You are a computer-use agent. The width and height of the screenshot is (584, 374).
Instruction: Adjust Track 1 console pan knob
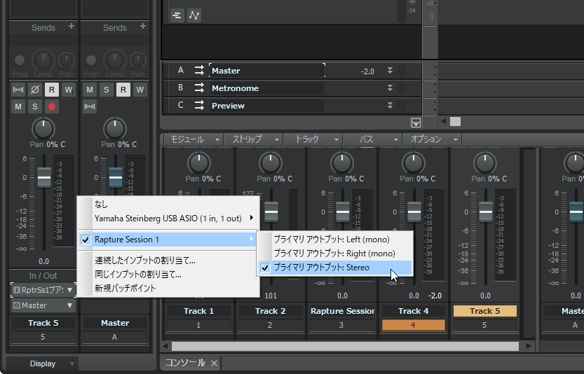[x=199, y=163]
